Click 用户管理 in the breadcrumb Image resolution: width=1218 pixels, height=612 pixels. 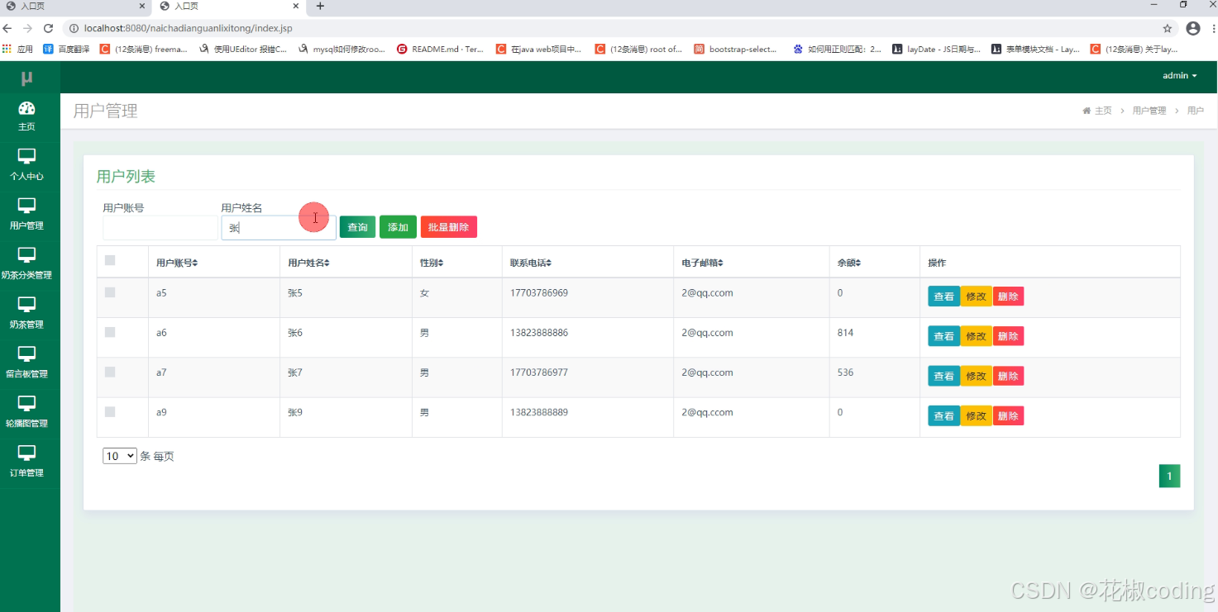[1149, 111]
